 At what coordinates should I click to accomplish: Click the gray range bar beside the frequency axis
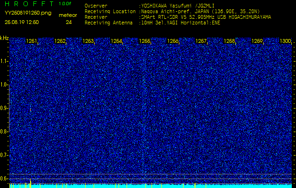point(9,109)
